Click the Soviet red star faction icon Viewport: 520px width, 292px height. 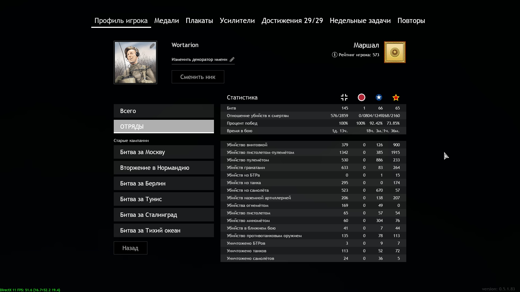coord(396,97)
